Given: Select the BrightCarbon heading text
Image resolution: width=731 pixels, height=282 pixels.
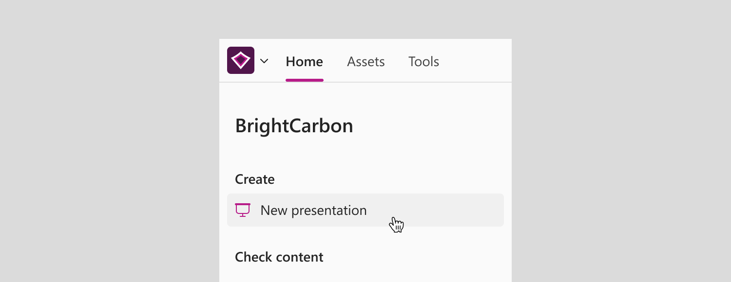Looking at the screenshot, I should coord(294,126).
